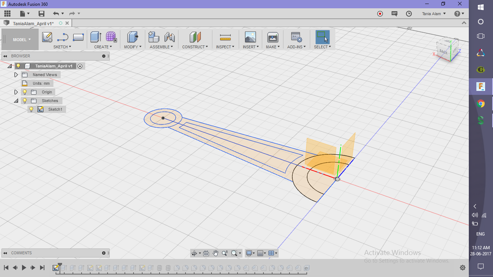Jump to the timeline start
Viewport: 493px width, 277px height.
point(6,268)
